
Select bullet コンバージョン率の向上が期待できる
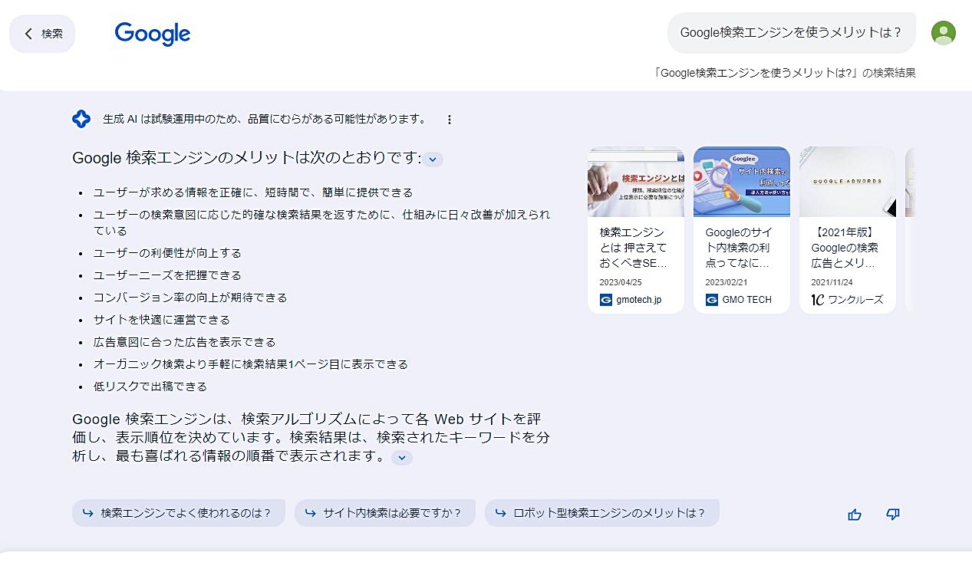[190, 298]
